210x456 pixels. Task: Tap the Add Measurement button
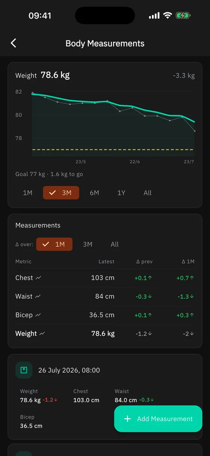(158, 419)
